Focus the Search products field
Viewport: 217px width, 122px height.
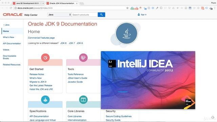click(x=84, y=15)
